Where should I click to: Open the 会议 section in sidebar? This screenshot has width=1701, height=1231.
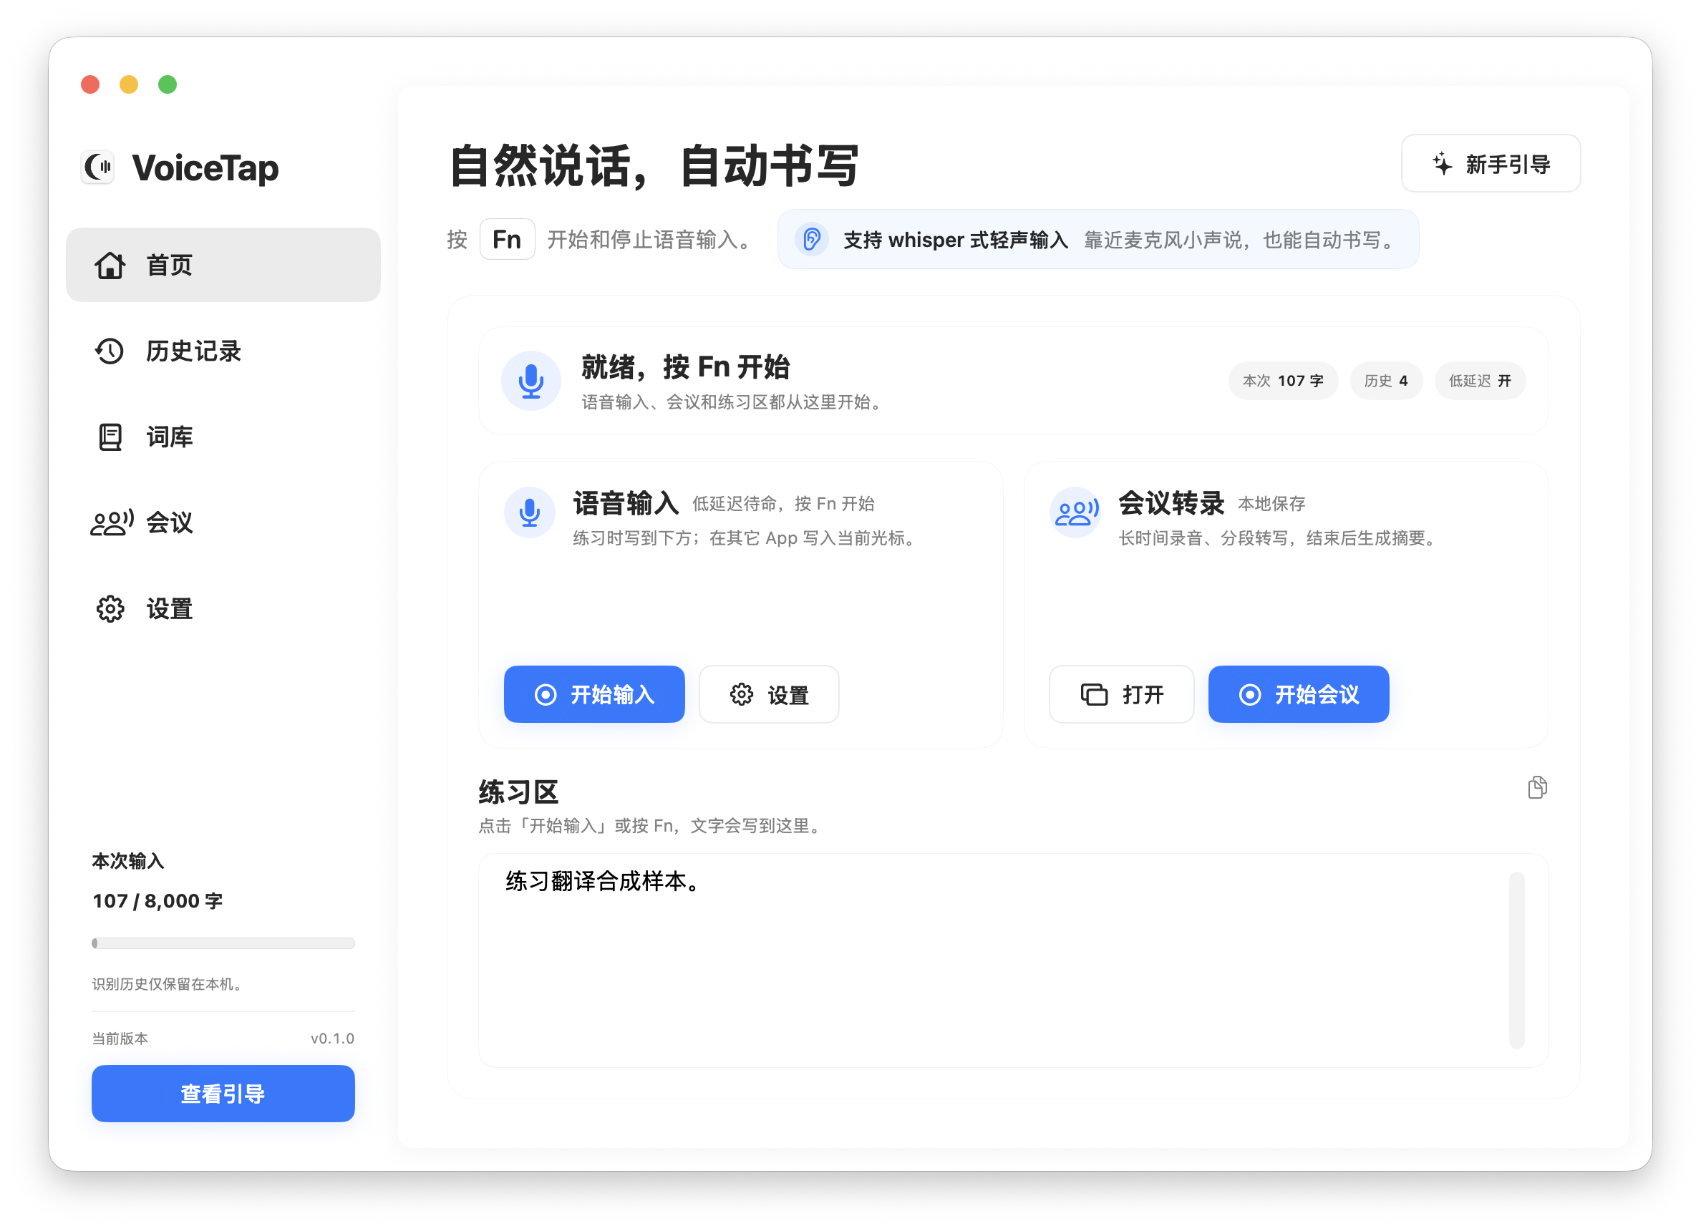[x=223, y=522]
